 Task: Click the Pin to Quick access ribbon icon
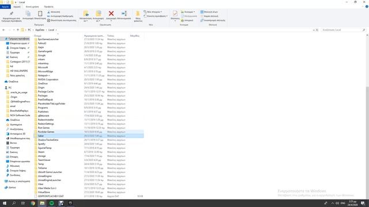[x=12, y=14]
